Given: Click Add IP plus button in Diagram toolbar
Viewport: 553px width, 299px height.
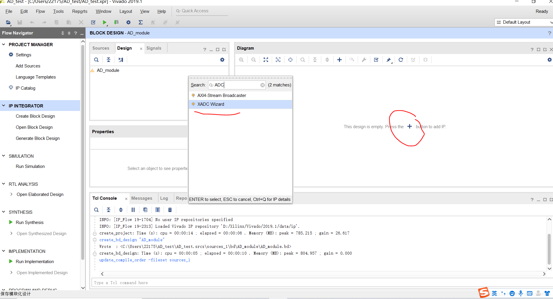Looking at the screenshot, I should click(339, 60).
